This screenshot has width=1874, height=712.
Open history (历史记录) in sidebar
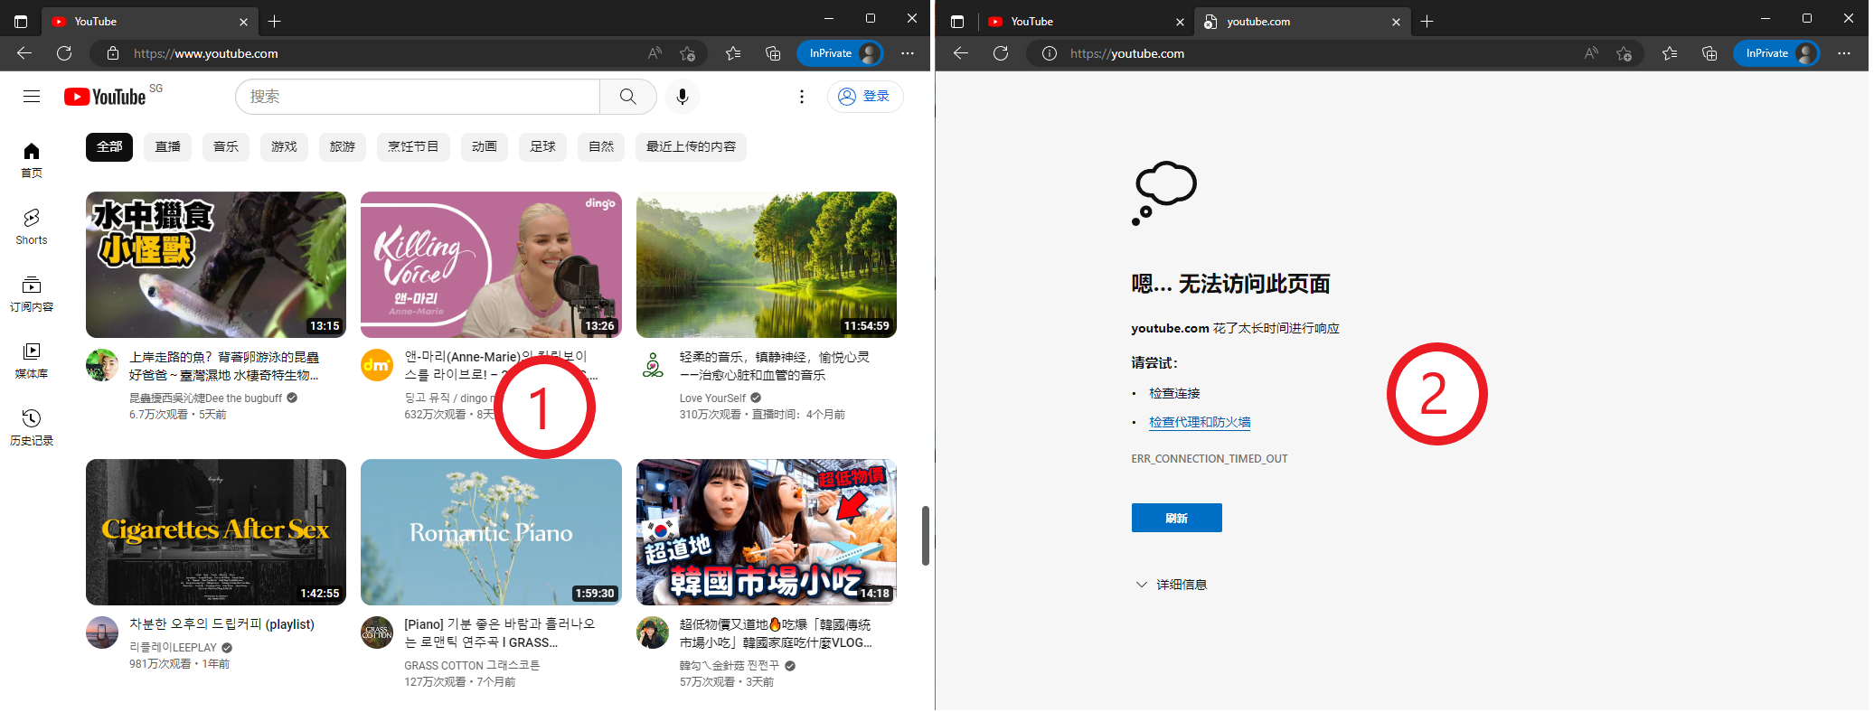pyautogui.click(x=32, y=426)
